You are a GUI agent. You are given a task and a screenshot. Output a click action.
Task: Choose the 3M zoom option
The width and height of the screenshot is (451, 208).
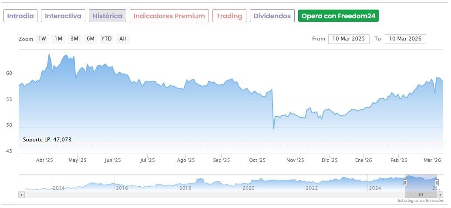pyautogui.click(x=74, y=39)
